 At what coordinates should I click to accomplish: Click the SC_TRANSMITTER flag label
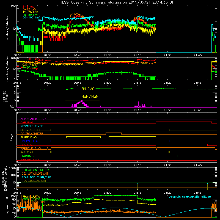pos(32,134)
